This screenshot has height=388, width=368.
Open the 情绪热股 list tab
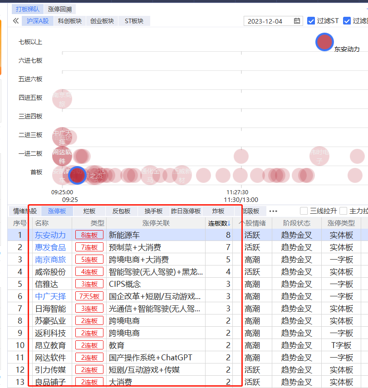tap(25, 211)
